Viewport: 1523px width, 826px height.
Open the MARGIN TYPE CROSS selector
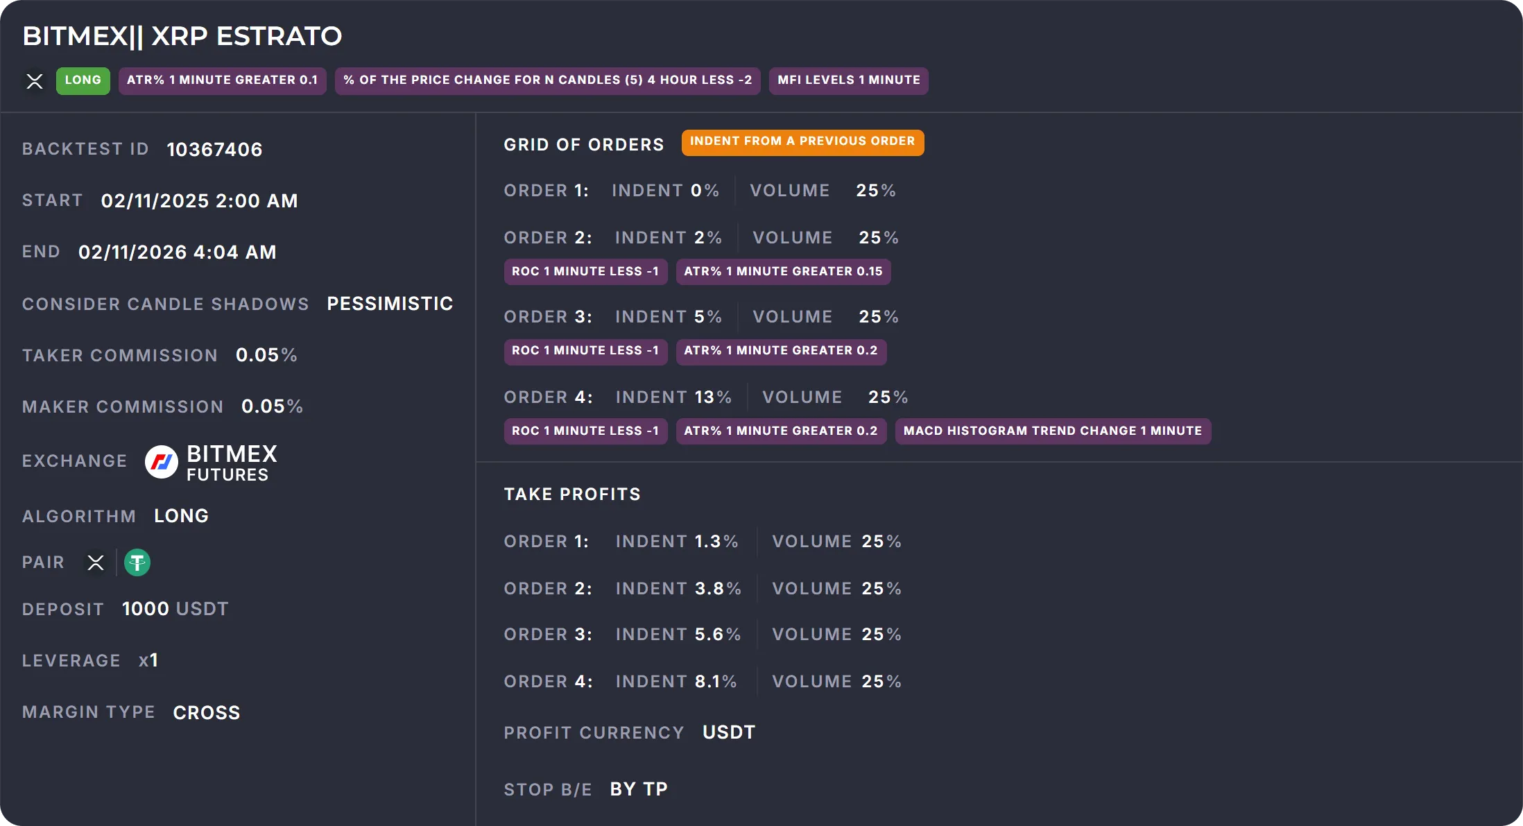pos(206,712)
